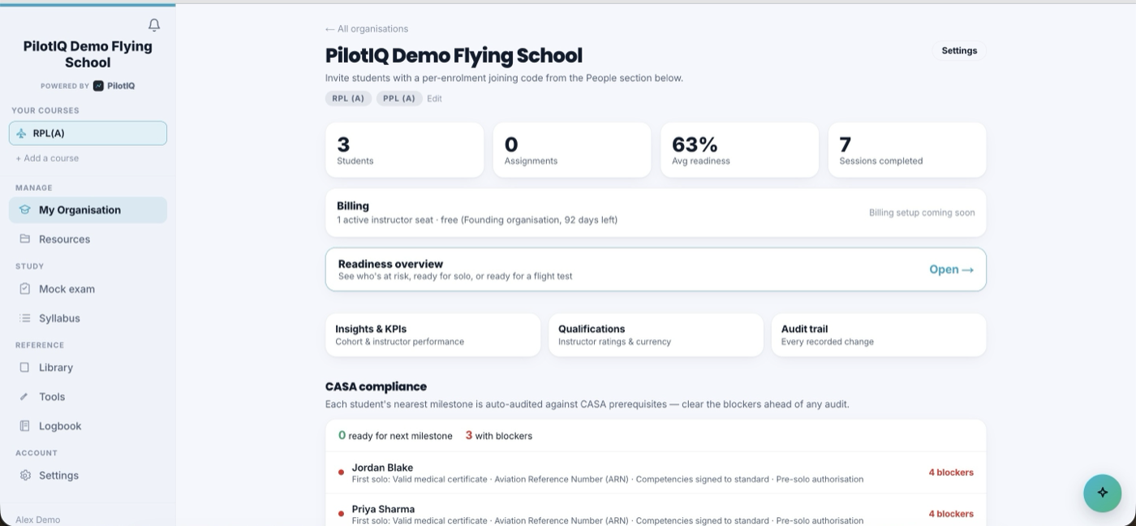Click "0 ready for next milestone" text
This screenshot has width=1136, height=526.
pos(395,436)
